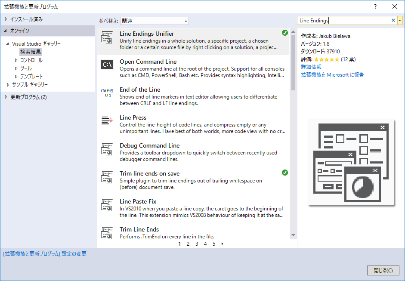The image size is (405, 281).
Task: Click 拡張機能を Microsoft に報告 link
Action: point(332,74)
